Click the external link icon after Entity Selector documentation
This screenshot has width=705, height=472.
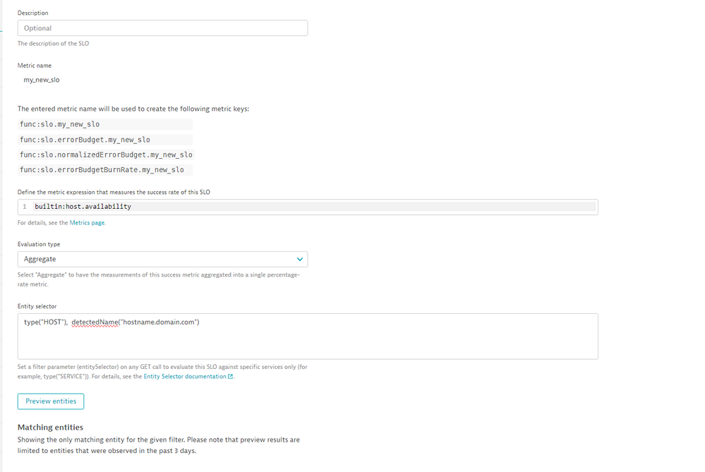[x=231, y=377]
